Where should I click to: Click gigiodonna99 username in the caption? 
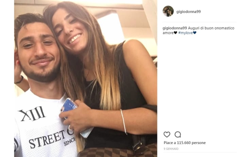pyautogui.click(x=174, y=28)
